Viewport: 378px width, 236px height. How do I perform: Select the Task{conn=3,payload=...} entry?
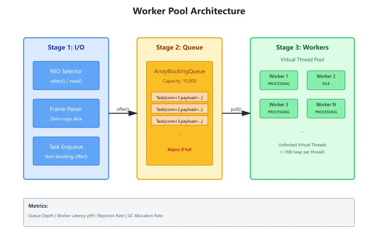point(180,120)
